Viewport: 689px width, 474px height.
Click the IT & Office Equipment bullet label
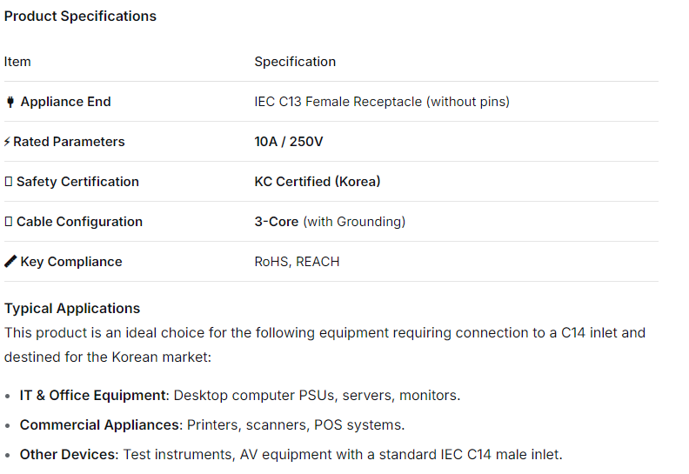93,396
